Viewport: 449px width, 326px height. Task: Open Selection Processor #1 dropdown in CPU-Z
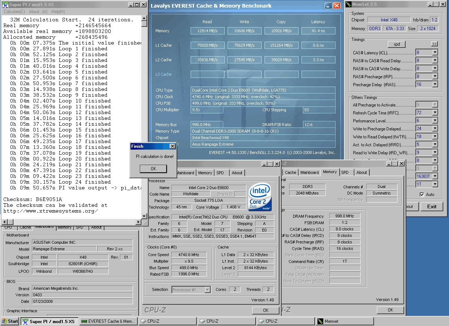(x=208, y=289)
